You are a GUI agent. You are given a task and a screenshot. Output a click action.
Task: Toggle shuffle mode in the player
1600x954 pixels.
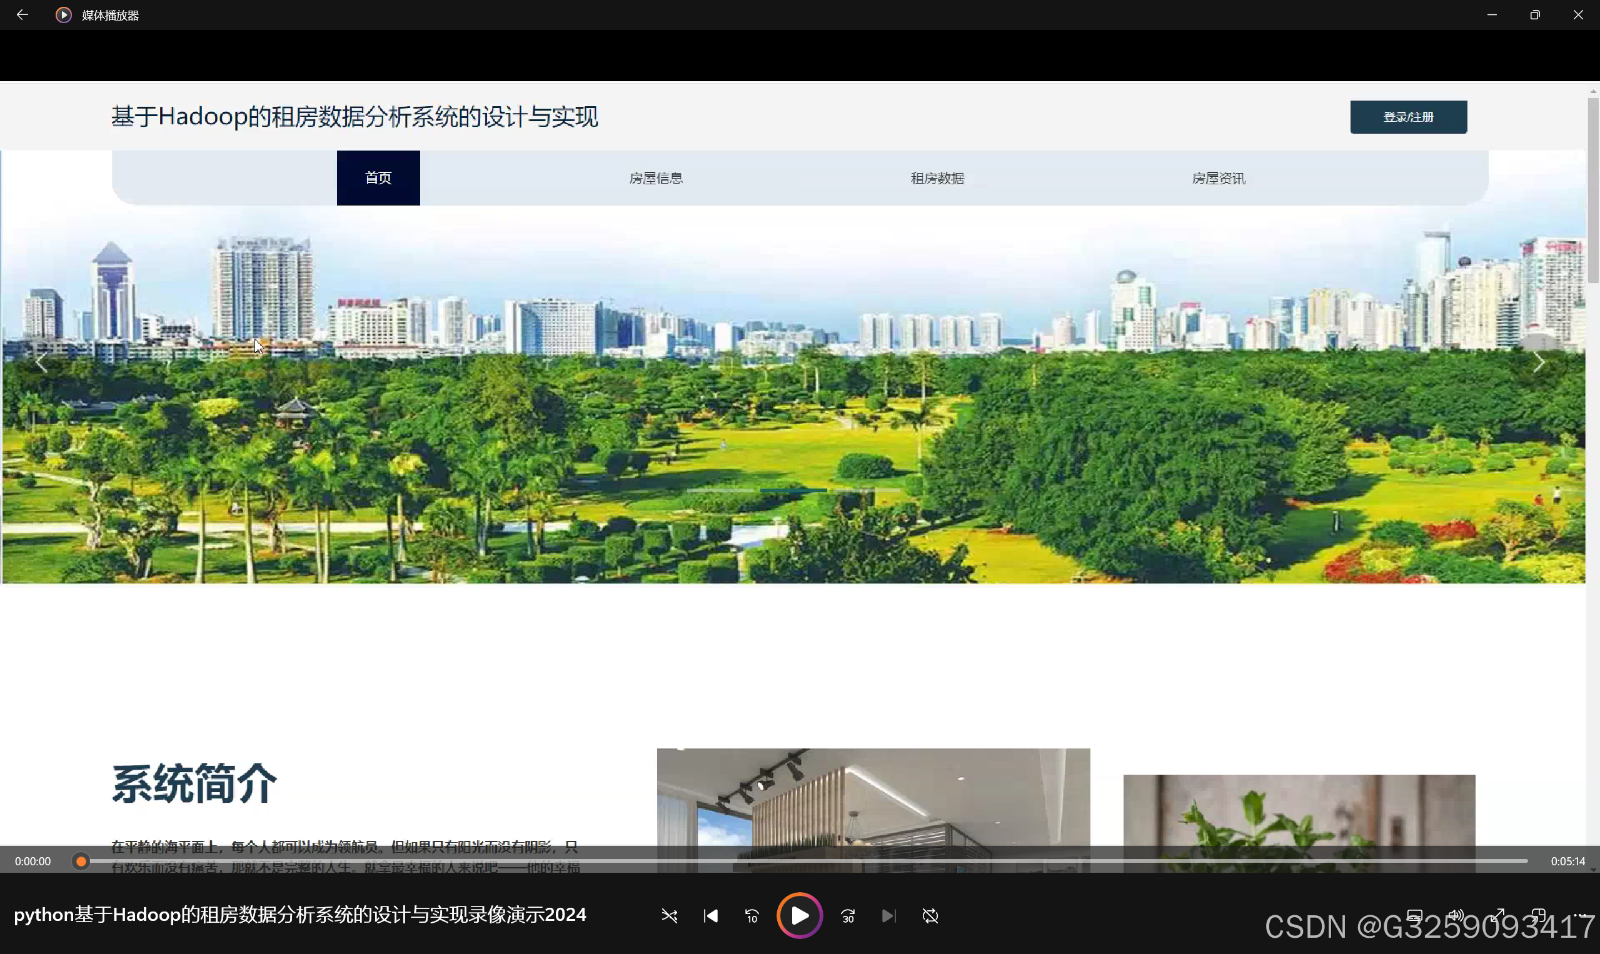[x=669, y=915]
